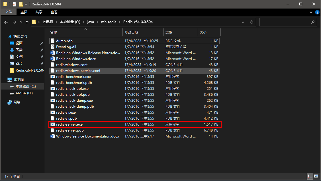Open Redis-x64-3.0.504 in the navigation pane

point(30,70)
